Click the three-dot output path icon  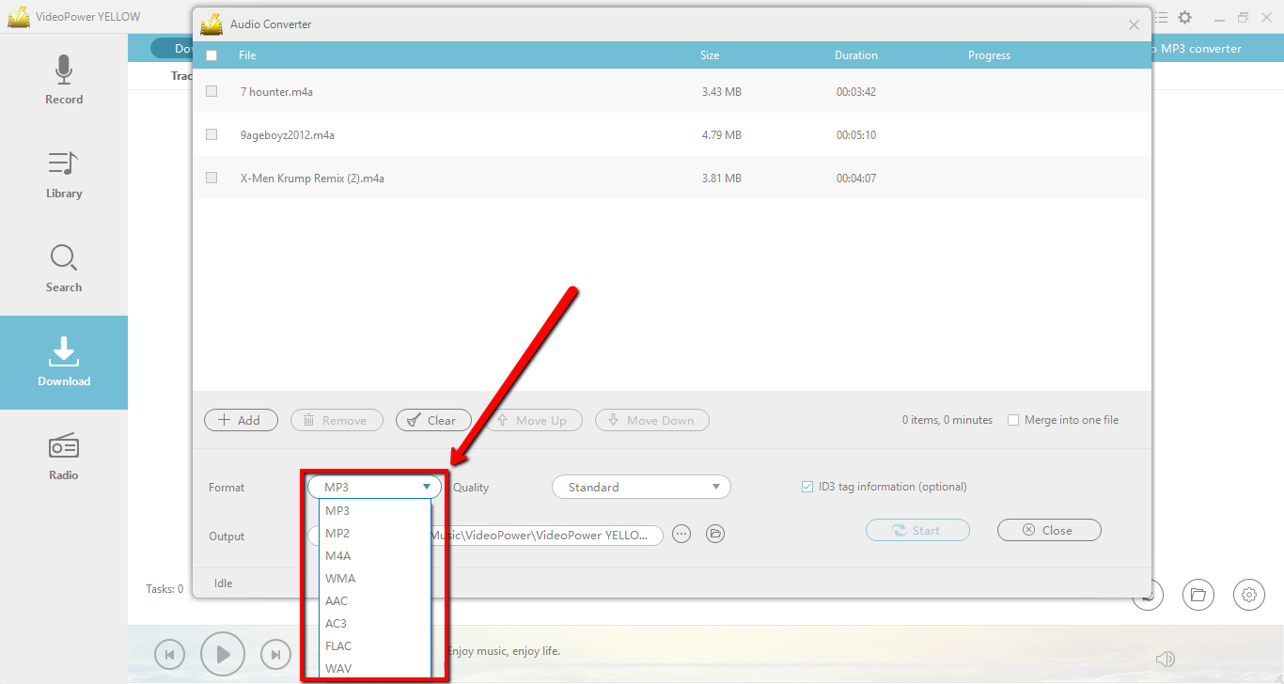[681, 534]
